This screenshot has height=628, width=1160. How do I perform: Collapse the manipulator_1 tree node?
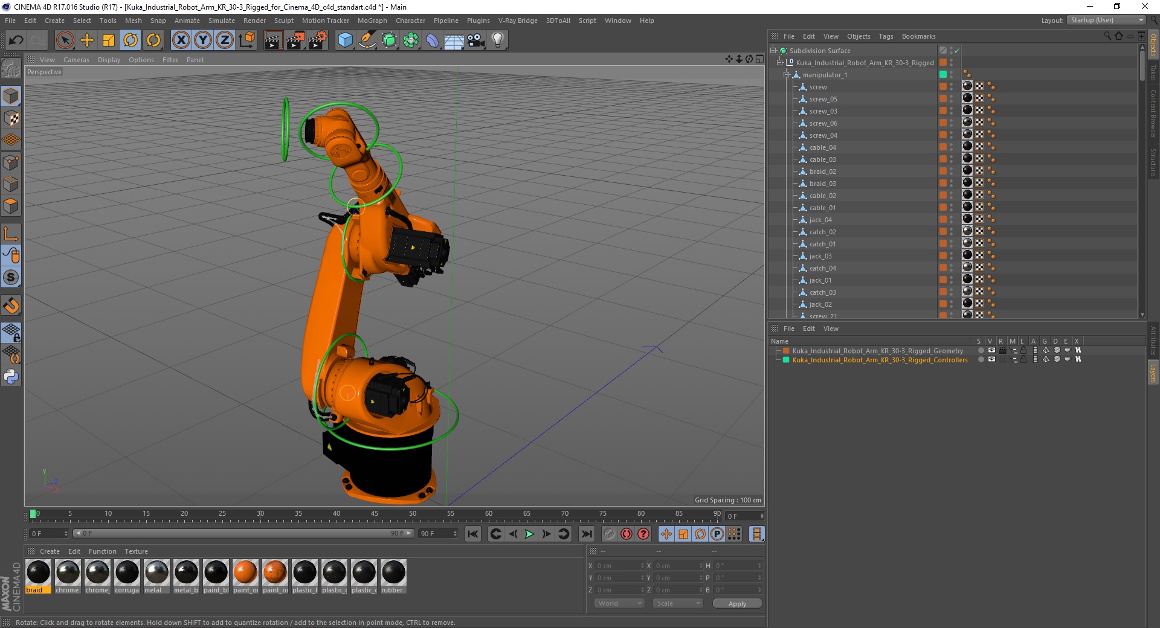click(x=787, y=75)
